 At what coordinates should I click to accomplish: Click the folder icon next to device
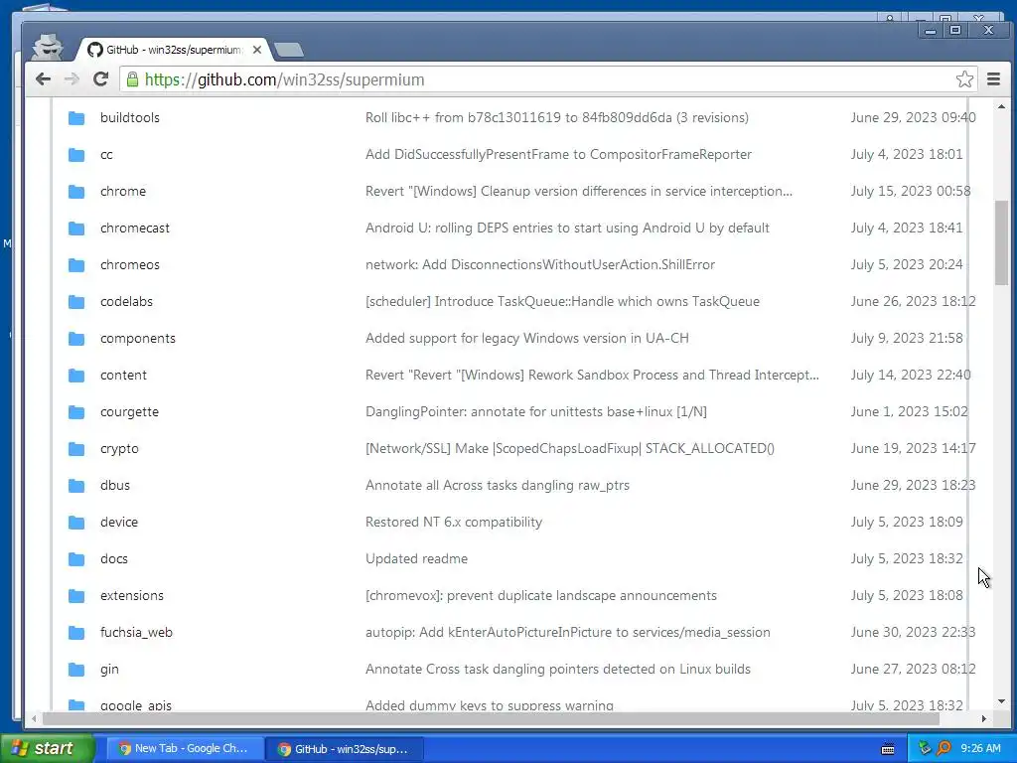76,523
